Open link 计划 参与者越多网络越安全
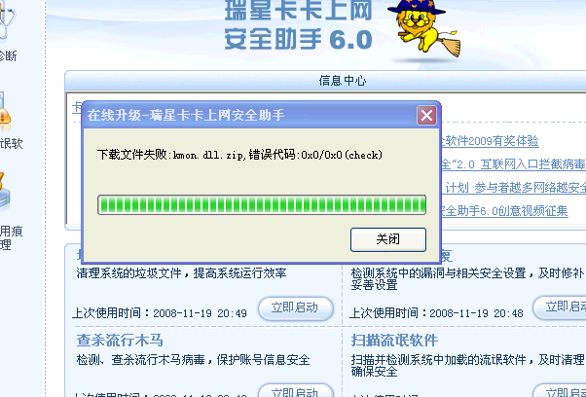This screenshot has width=586, height=397. (x=515, y=187)
